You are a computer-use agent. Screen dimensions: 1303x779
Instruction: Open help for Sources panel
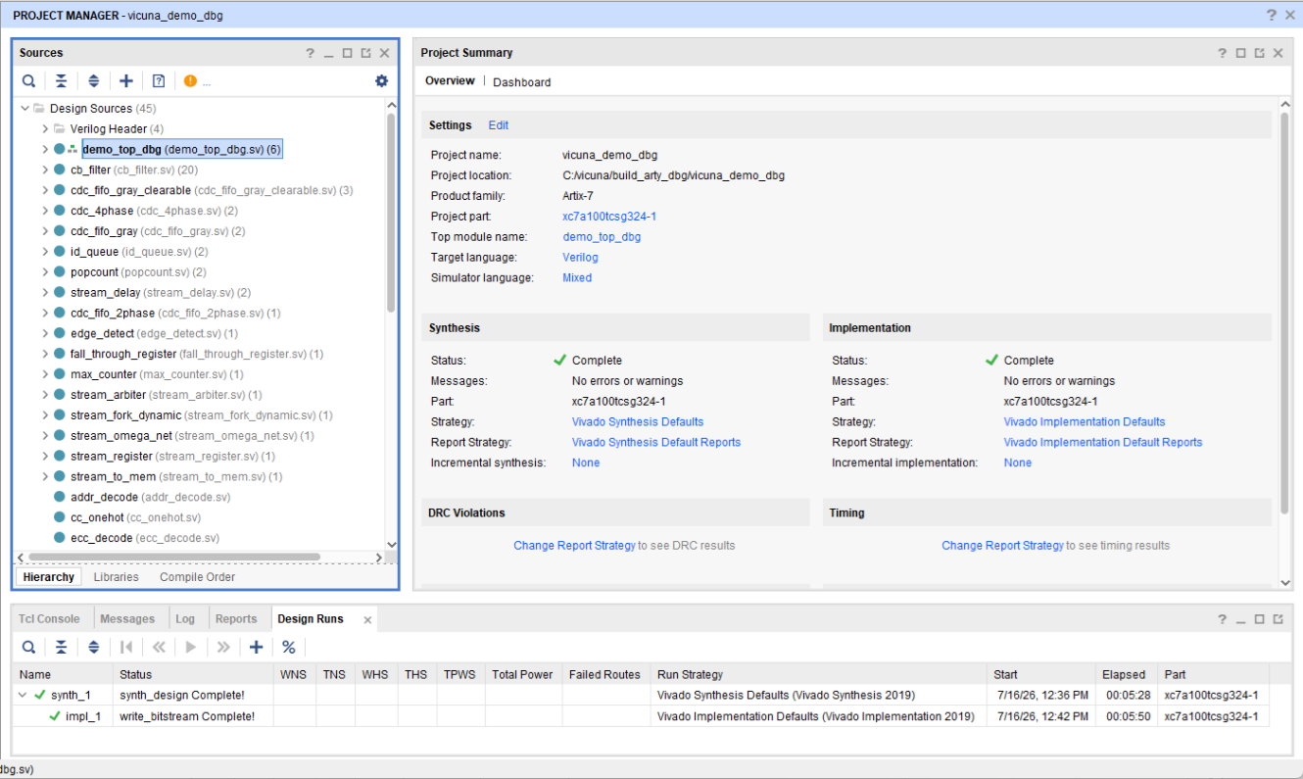pyautogui.click(x=310, y=53)
